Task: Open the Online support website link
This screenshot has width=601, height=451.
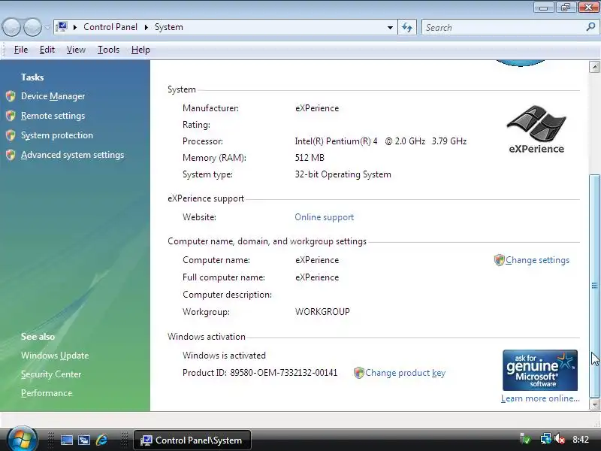Action: point(325,217)
